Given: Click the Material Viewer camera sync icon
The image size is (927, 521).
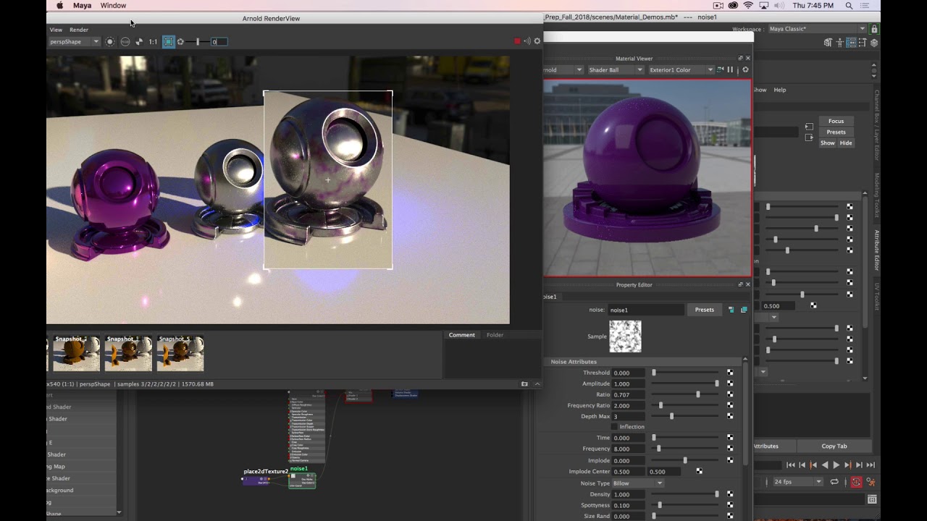Looking at the screenshot, I should click(x=720, y=69).
